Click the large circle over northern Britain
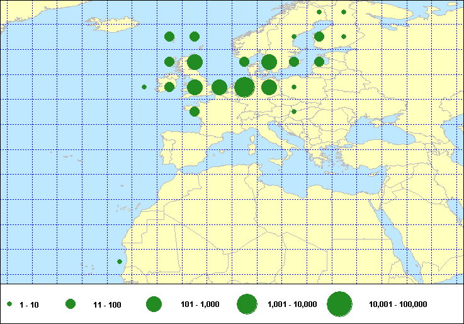464x324 pixels. tap(195, 62)
